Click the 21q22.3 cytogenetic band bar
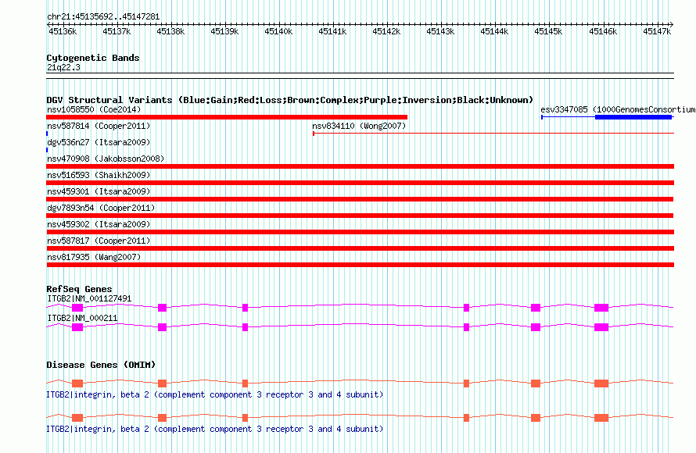Viewport: 696px width, 453px height. [360, 76]
